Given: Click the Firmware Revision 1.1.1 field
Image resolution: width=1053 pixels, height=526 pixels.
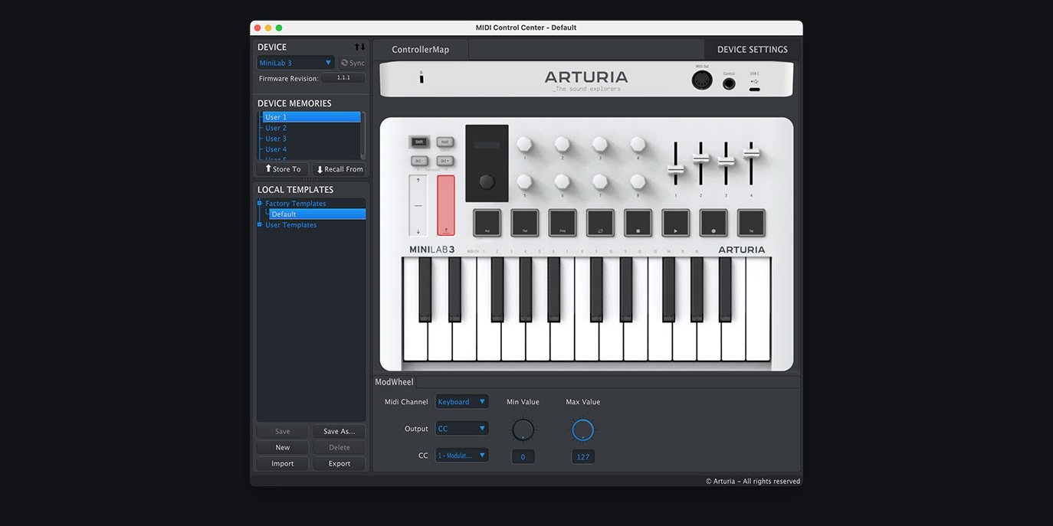Looking at the screenshot, I should pyautogui.click(x=343, y=78).
